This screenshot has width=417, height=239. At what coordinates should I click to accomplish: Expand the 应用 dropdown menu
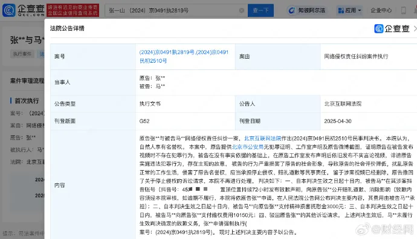[x=350, y=10]
